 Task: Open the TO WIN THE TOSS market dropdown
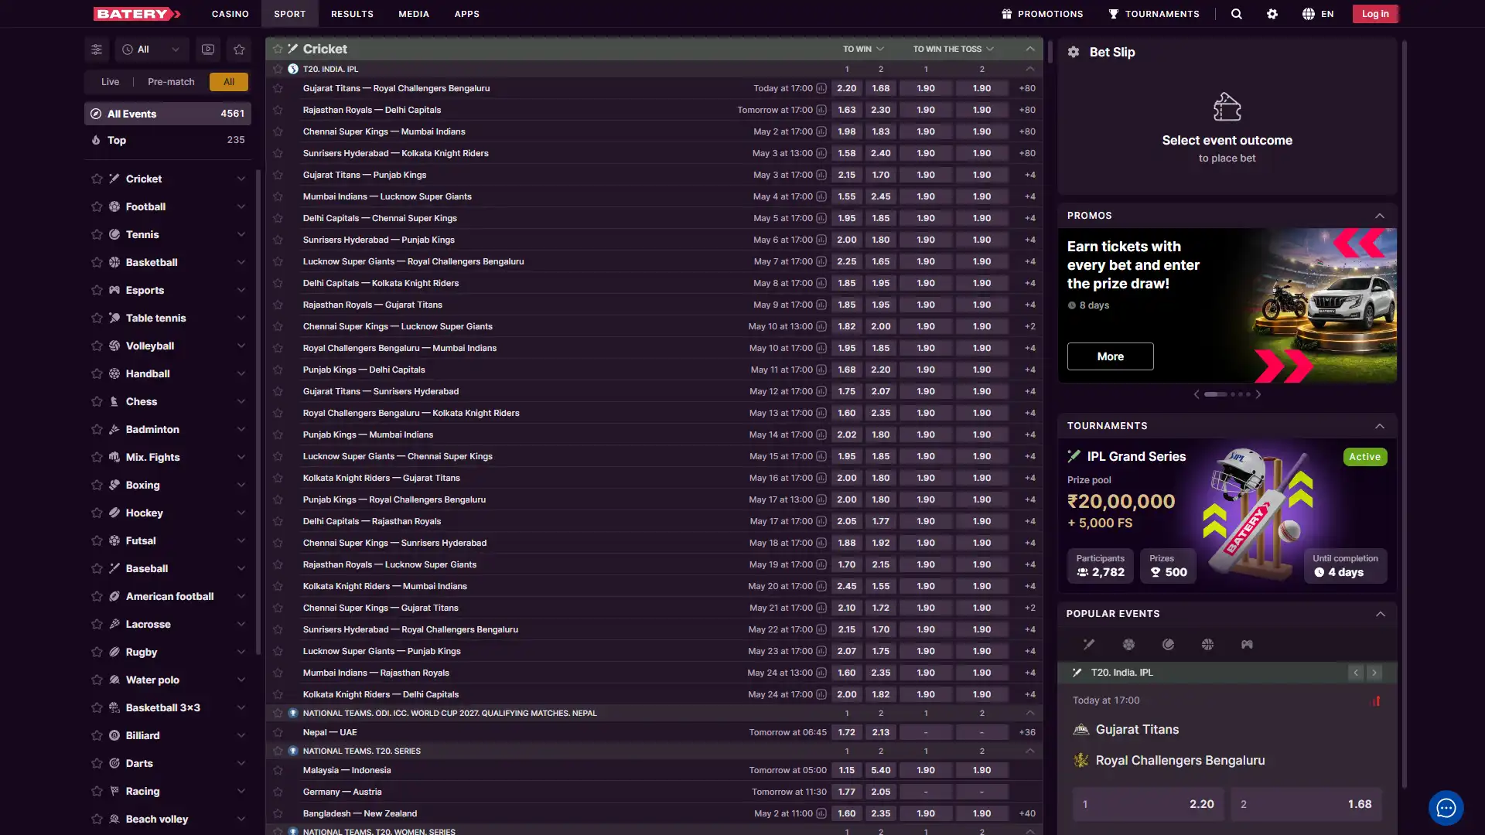click(x=953, y=49)
